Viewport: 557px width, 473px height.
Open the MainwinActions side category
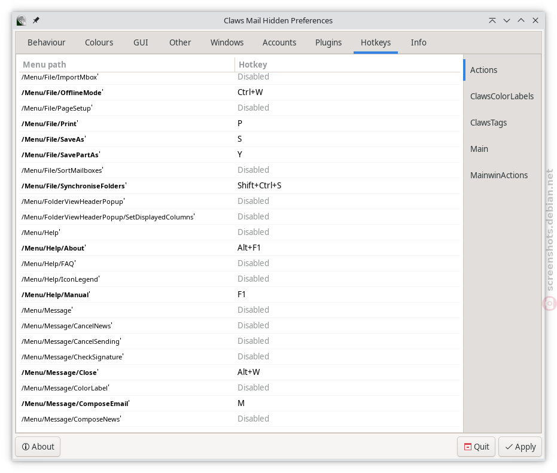click(503, 175)
